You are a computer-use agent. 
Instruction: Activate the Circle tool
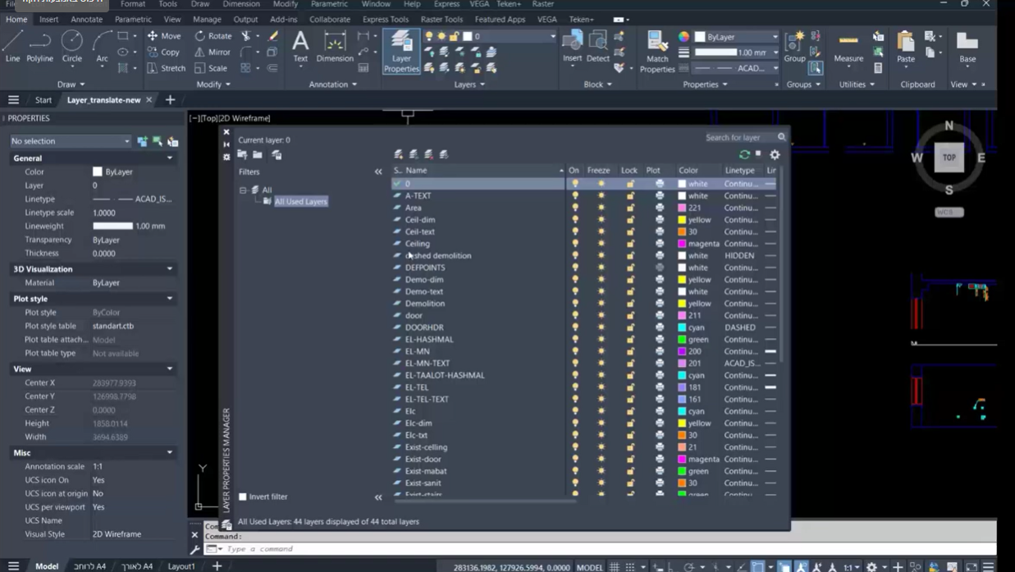pos(71,47)
